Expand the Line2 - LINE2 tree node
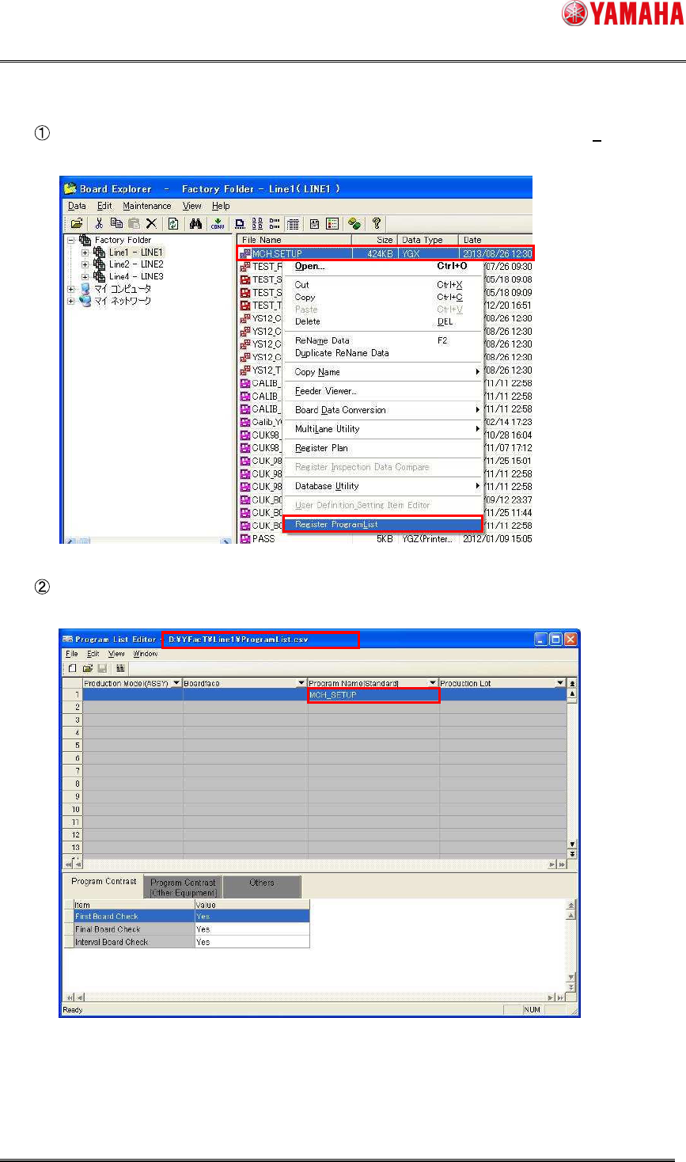The width and height of the screenshot is (686, 1162). point(85,264)
